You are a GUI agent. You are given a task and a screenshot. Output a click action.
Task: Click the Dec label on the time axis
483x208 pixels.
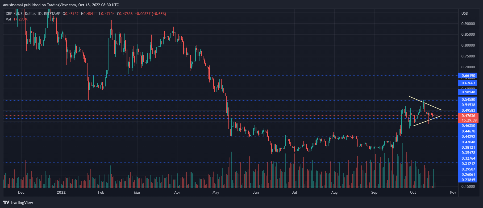coord(21,192)
